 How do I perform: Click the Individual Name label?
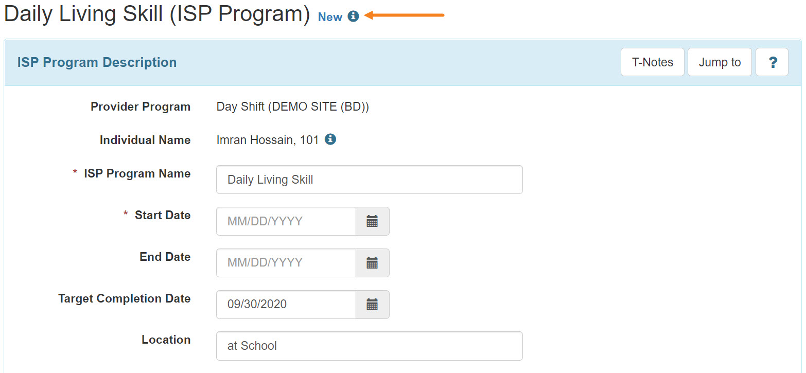[x=145, y=139]
